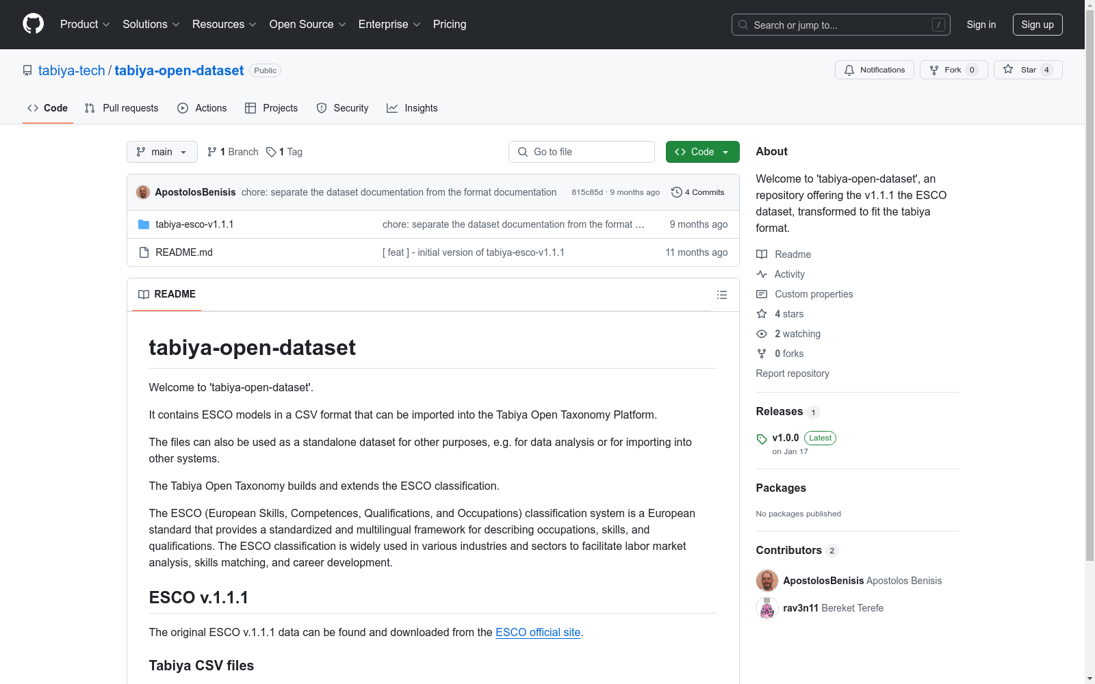Open the tabiya-open-dataset repository link
The width and height of the screenshot is (1095, 684).
pyautogui.click(x=179, y=70)
